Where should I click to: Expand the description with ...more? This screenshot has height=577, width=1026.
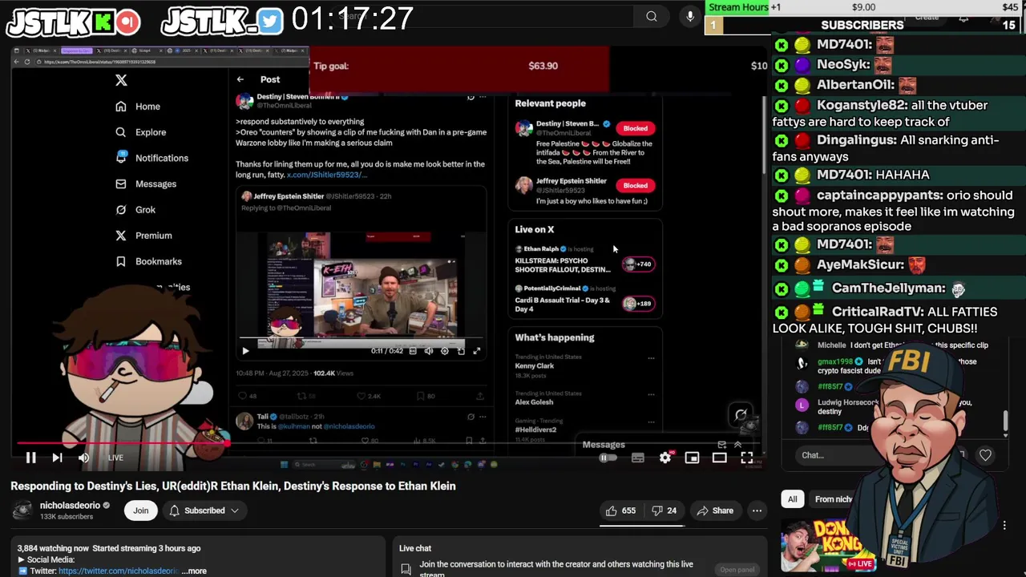coord(194,571)
